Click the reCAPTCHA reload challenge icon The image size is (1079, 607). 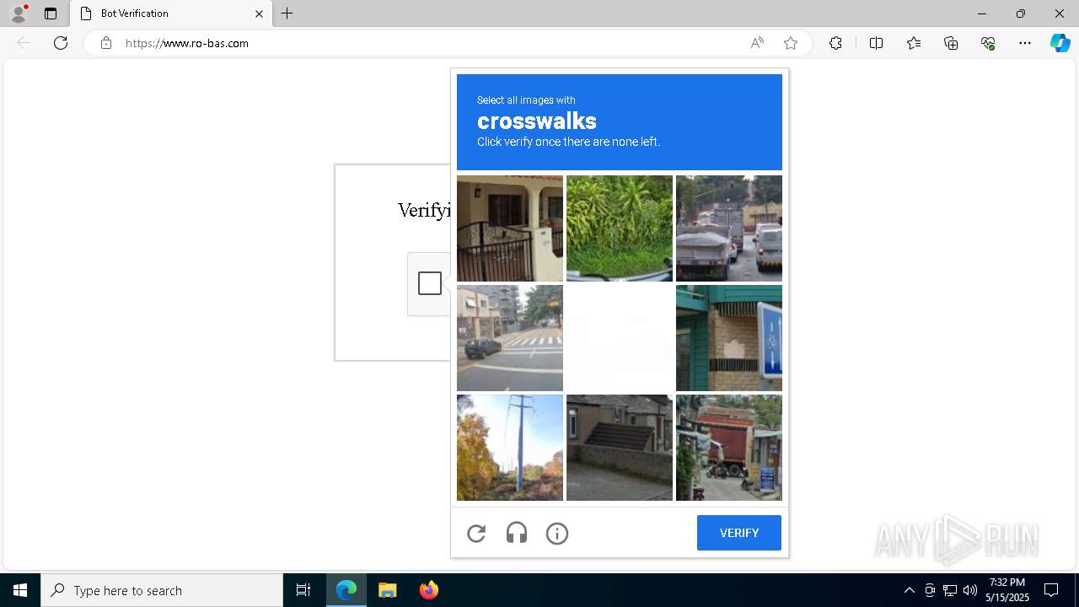coord(476,533)
